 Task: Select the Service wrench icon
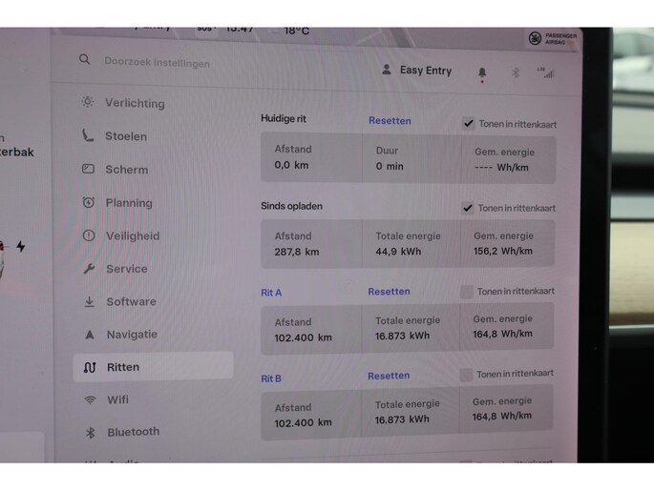pos(89,269)
